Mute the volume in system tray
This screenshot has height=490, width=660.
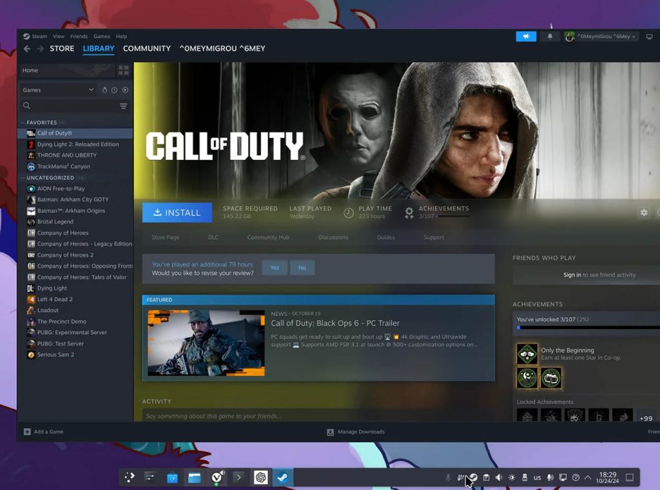(498, 478)
